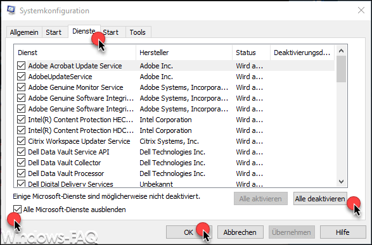
Task: Click the status cell of Citrix Workspace Updater
Action: pos(249,141)
